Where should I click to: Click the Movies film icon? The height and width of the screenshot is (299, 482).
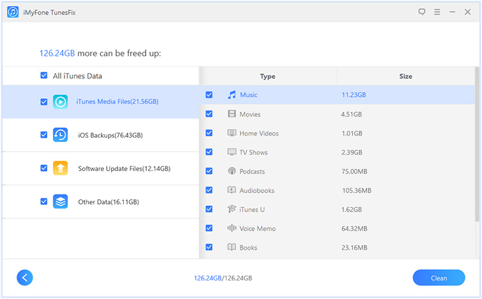coord(232,114)
